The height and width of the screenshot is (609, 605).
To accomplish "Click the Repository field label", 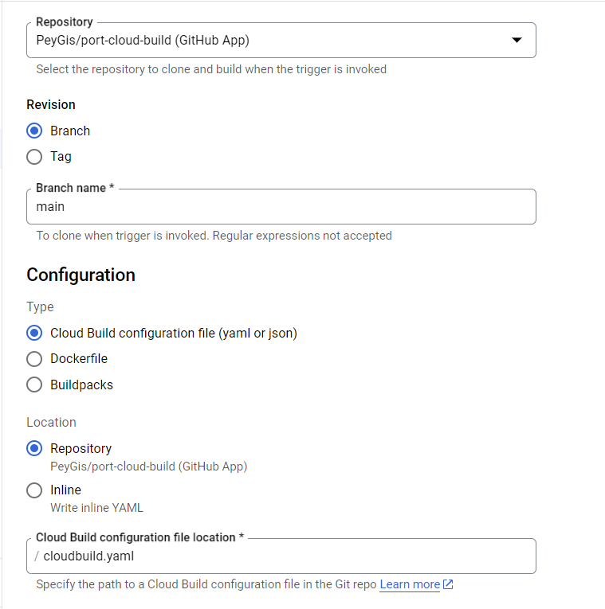I will point(65,22).
